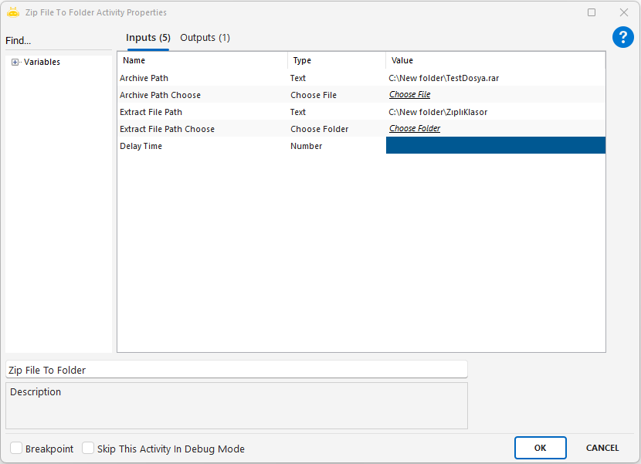
Task: Close the properties dialog with X
Action: pos(623,12)
